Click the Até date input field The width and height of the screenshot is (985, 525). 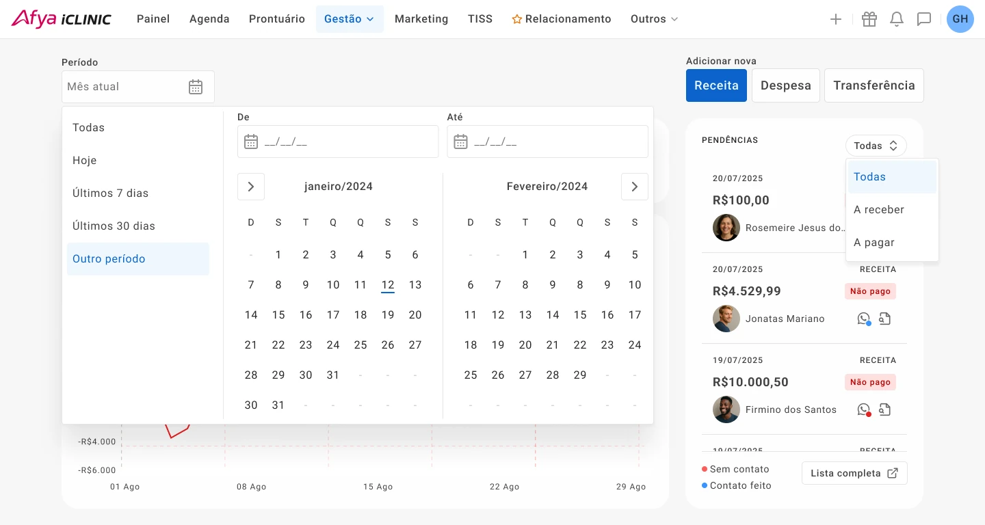click(547, 142)
